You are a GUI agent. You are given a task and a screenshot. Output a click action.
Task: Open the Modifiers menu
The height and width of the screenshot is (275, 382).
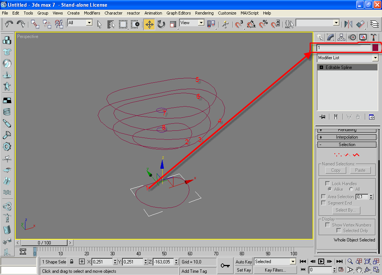click(92, 13)
